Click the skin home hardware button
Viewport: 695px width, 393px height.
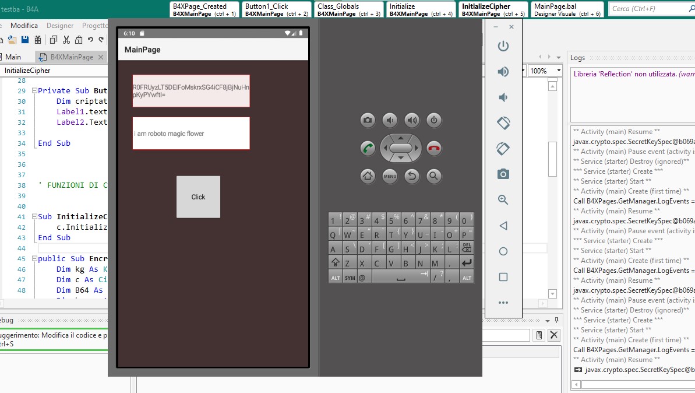coord(368,176)
